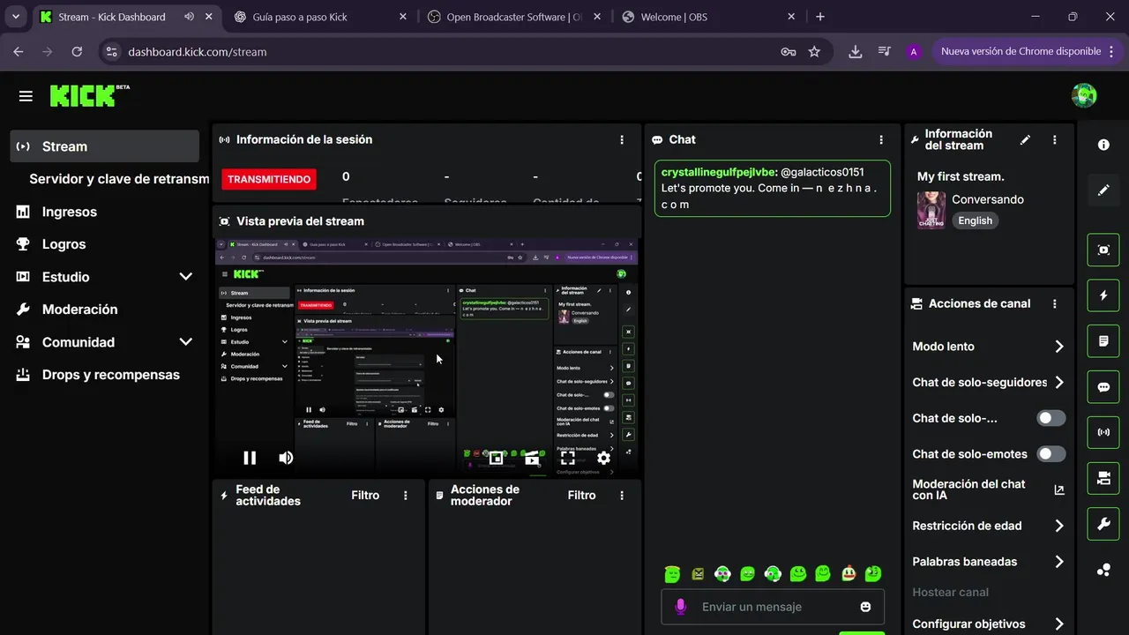Toggle stream preview widget in right rail
Viewport: 1129px width, 635px height.
tap(1103, 250)
